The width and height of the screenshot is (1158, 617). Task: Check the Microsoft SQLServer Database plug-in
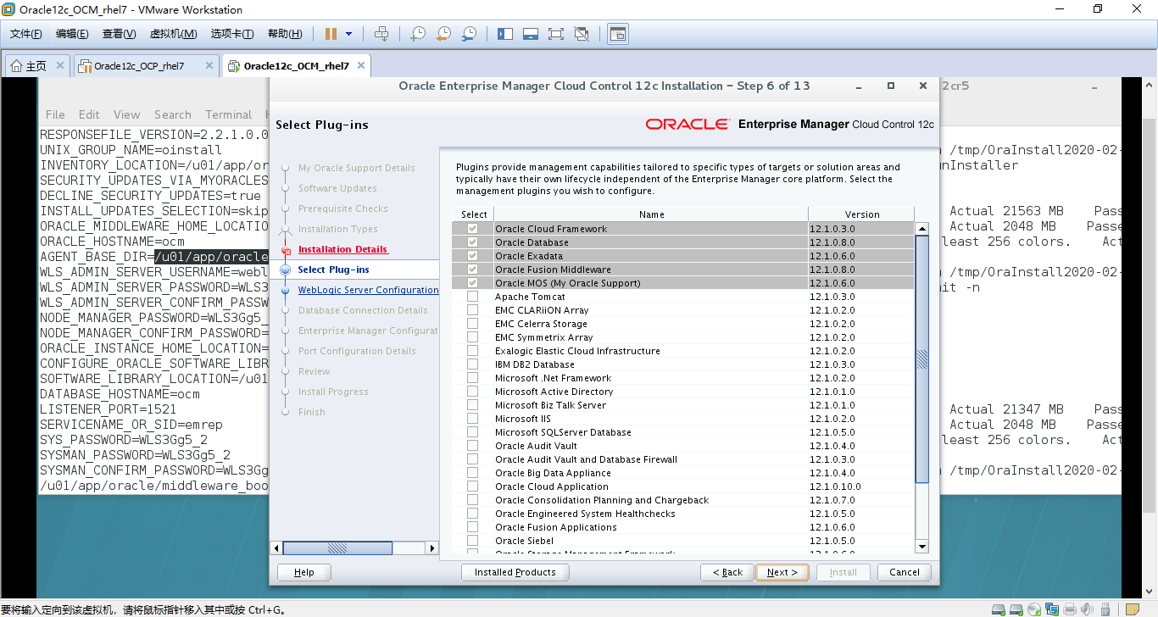(x=472, y=432)
